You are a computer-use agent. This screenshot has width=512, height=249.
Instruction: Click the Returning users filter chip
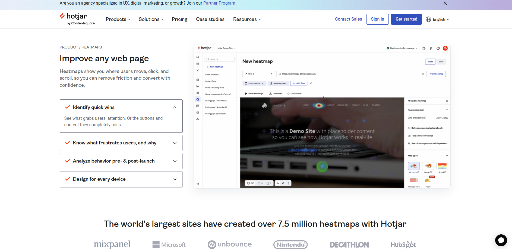(x=278, y=83)
